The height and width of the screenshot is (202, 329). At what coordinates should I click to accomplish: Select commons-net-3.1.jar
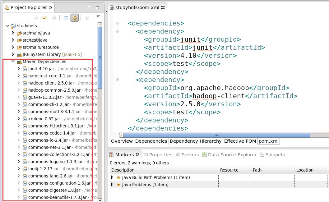pos(49,147)
